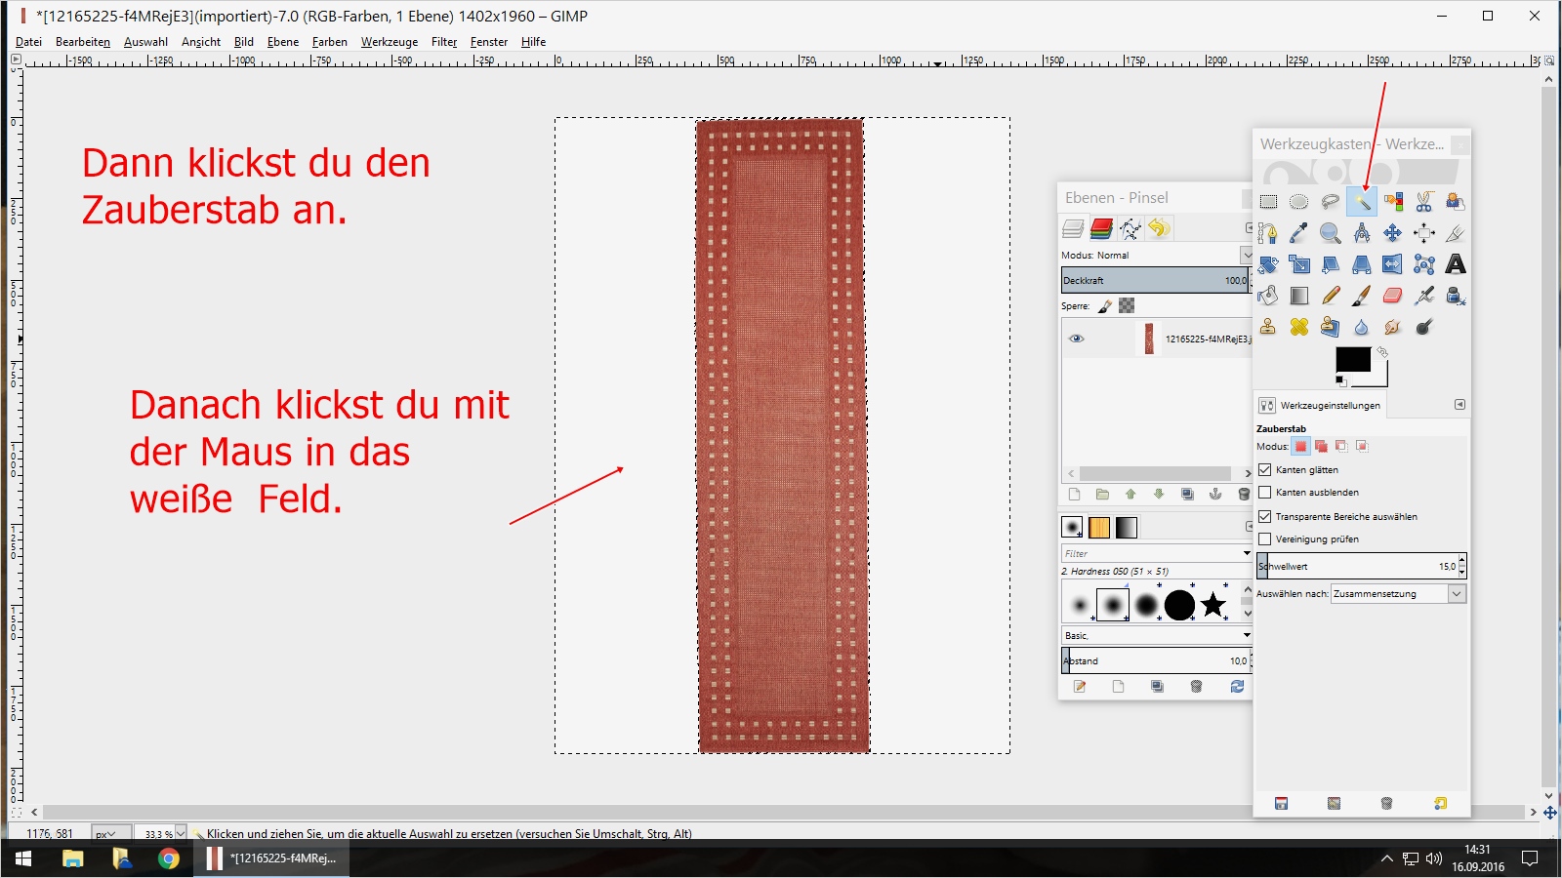Viewport: 1562px width, 878px height.
Task: Click the black foreground color swatch
Action: 1351,359
